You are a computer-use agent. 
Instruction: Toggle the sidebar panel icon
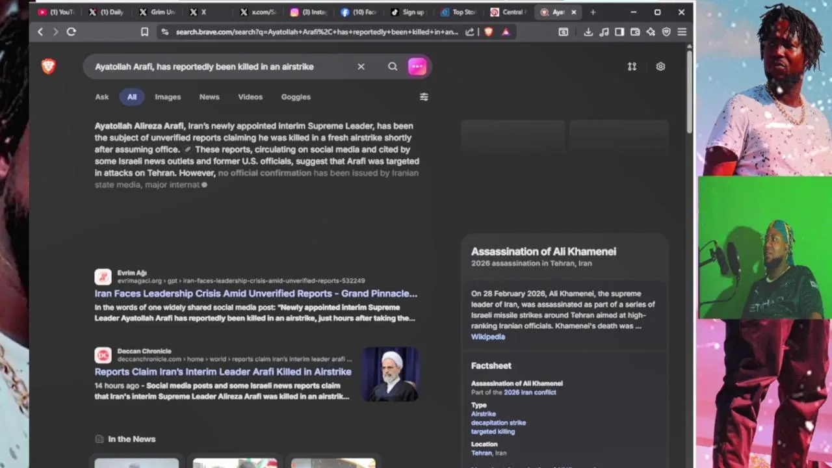619,32
